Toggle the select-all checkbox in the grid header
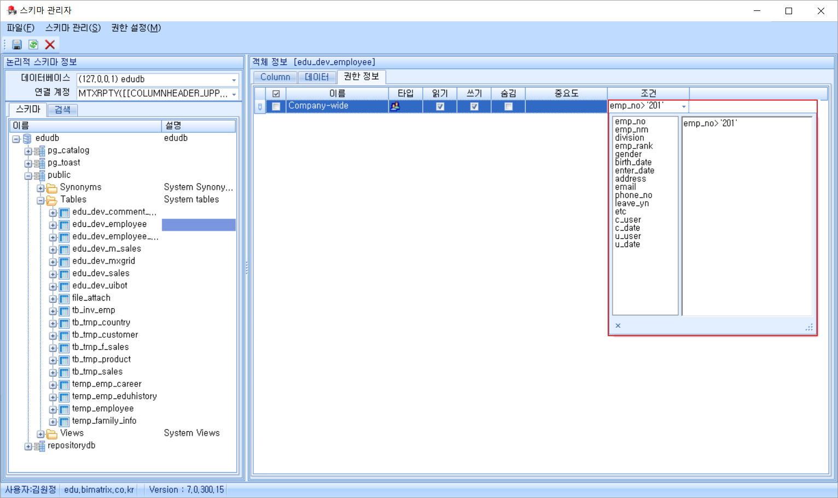The width and height of the screenshot is (838, 498). point(276,94)
